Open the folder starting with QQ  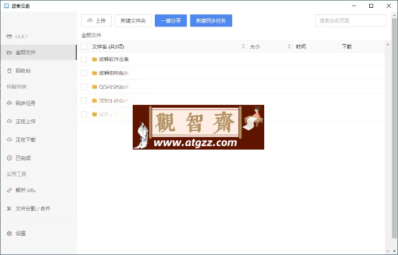[114, 87]
